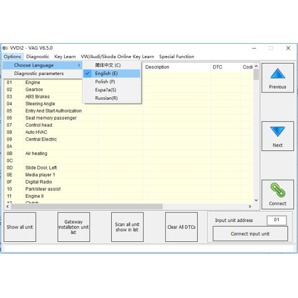
Task: Open the Options menu
Action: tap(12, 57)
